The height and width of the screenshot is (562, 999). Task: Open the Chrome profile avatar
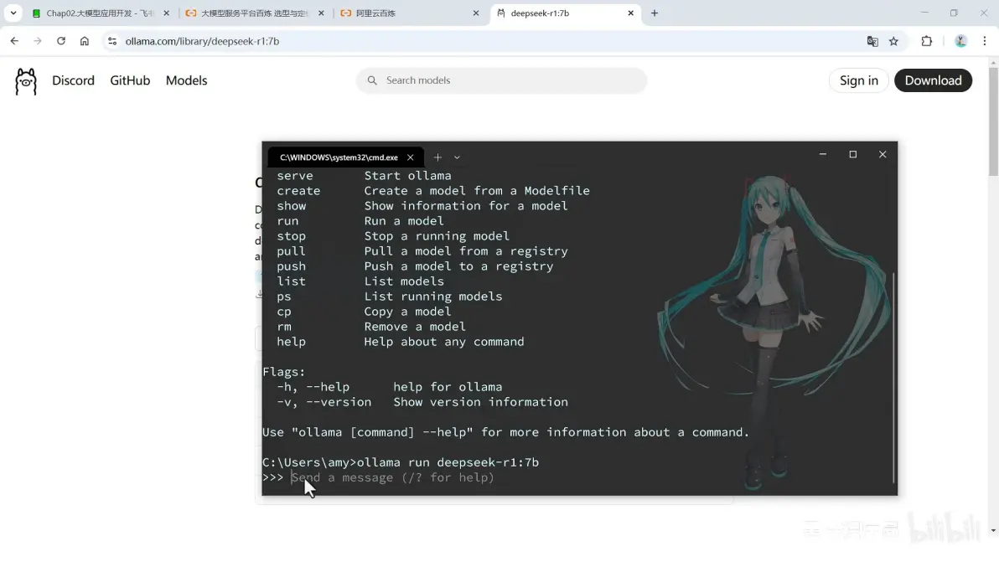960,41
